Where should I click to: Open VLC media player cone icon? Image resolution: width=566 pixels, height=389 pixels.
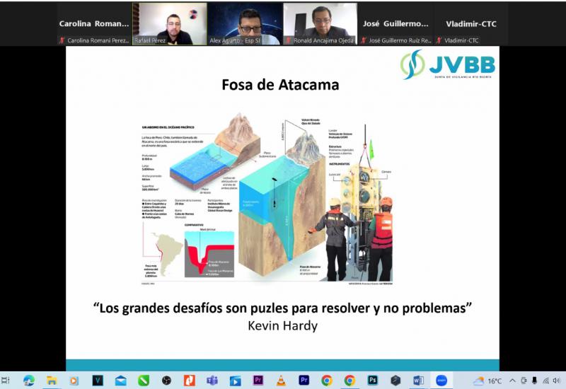[281, 381]
